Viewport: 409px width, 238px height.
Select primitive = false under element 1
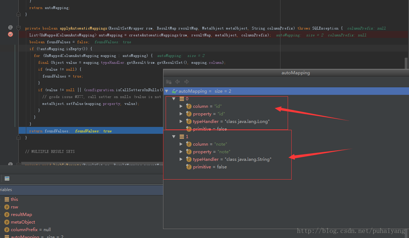click(x=210, y=167)
